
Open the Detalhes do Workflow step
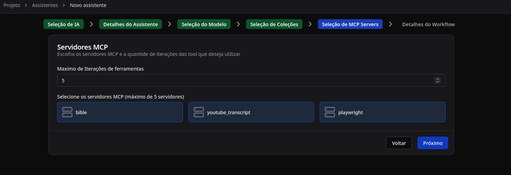[x=428, y=24]
